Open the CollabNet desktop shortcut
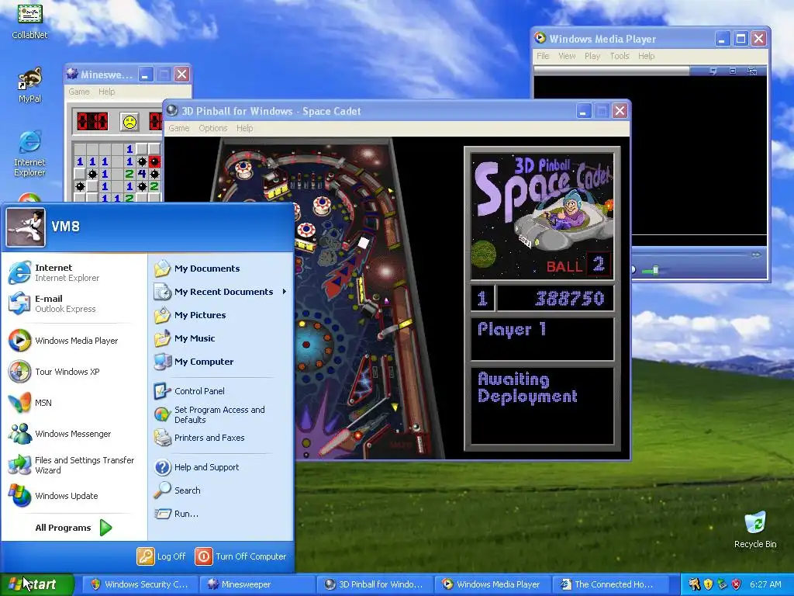 point(29,20)
